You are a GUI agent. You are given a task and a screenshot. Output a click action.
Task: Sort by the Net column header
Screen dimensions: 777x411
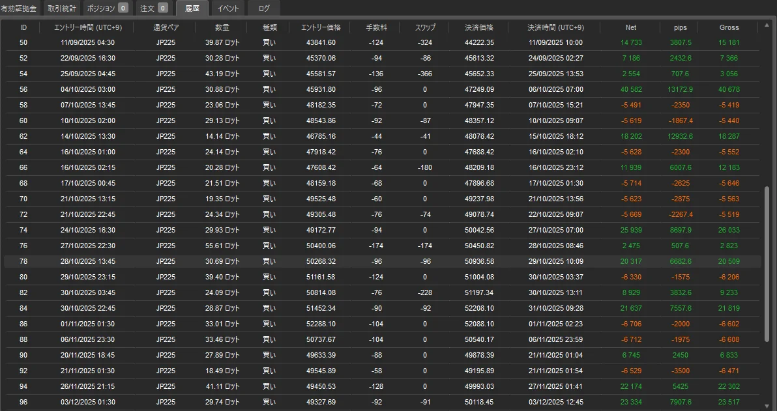tap(631, 27)
